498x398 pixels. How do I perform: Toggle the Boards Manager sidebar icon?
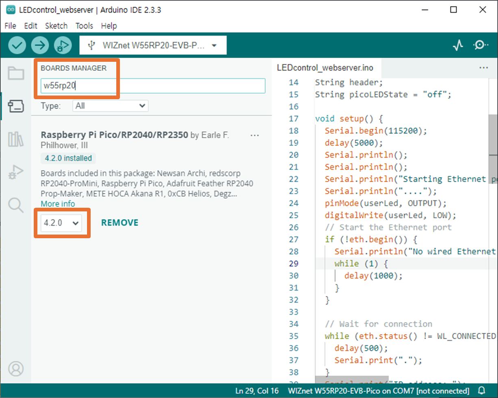point(16,107)
